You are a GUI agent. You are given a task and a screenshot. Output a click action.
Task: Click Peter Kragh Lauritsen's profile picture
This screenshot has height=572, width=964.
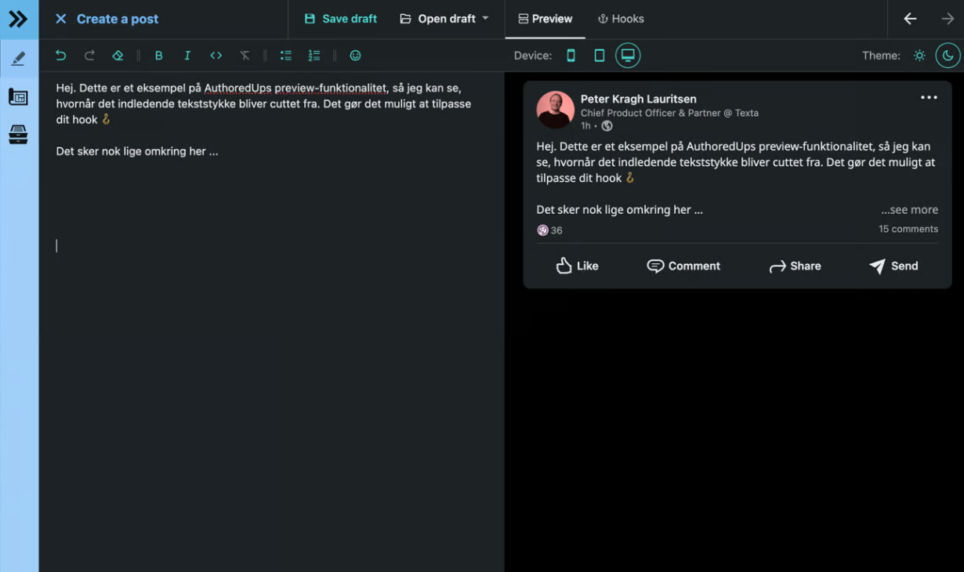555,110
